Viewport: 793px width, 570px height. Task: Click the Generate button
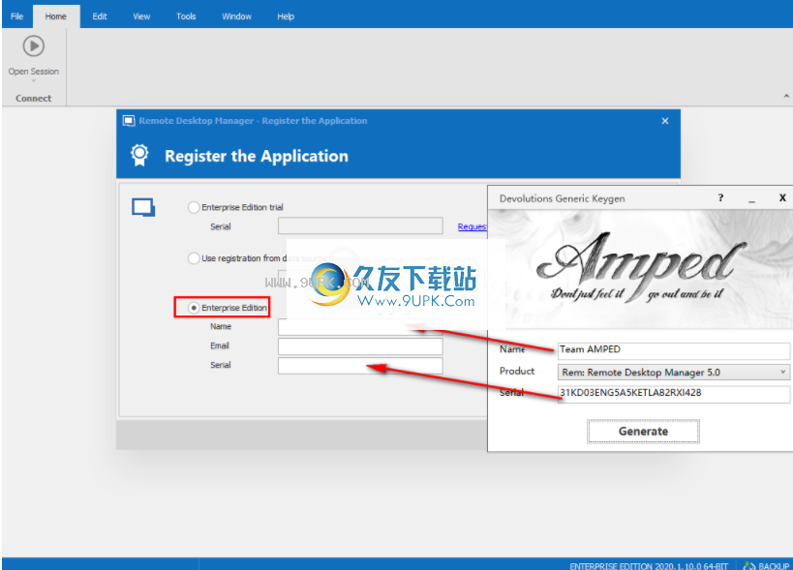643,431
